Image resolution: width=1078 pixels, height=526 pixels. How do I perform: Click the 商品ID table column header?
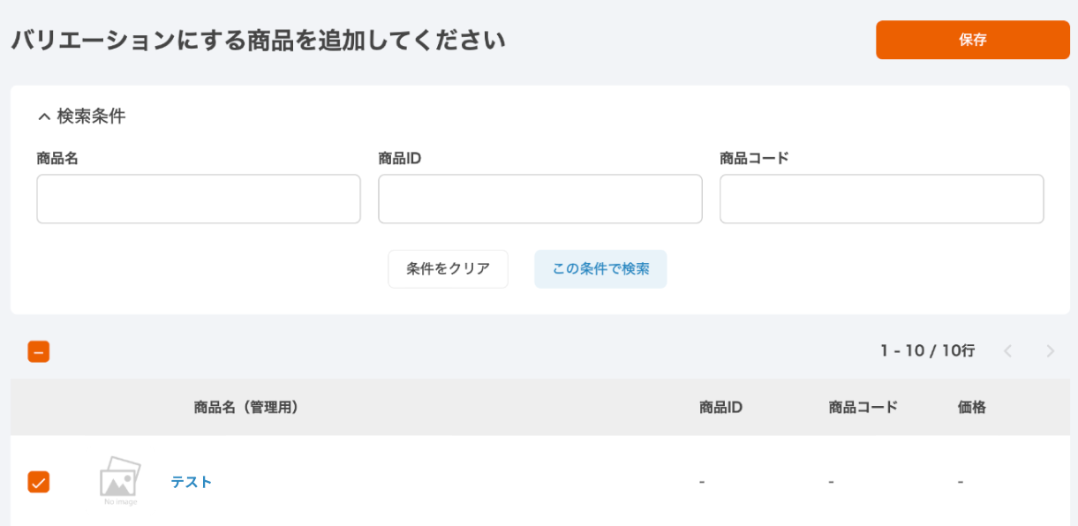coord(720,407)
